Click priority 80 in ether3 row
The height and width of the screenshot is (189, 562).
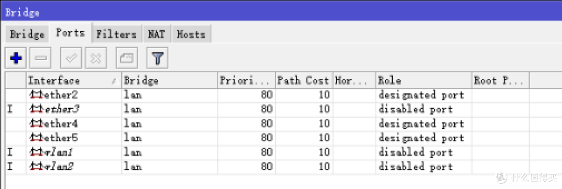pyautogui.click(x=266, y=110)
